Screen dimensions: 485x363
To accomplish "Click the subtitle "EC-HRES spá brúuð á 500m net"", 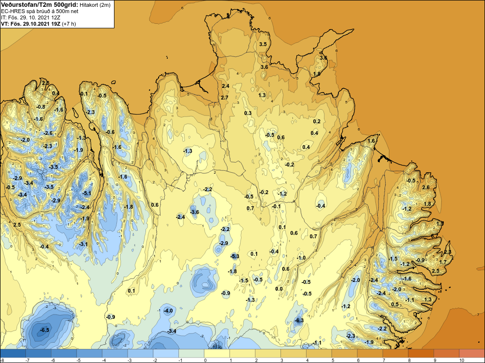I will [40, 11].
